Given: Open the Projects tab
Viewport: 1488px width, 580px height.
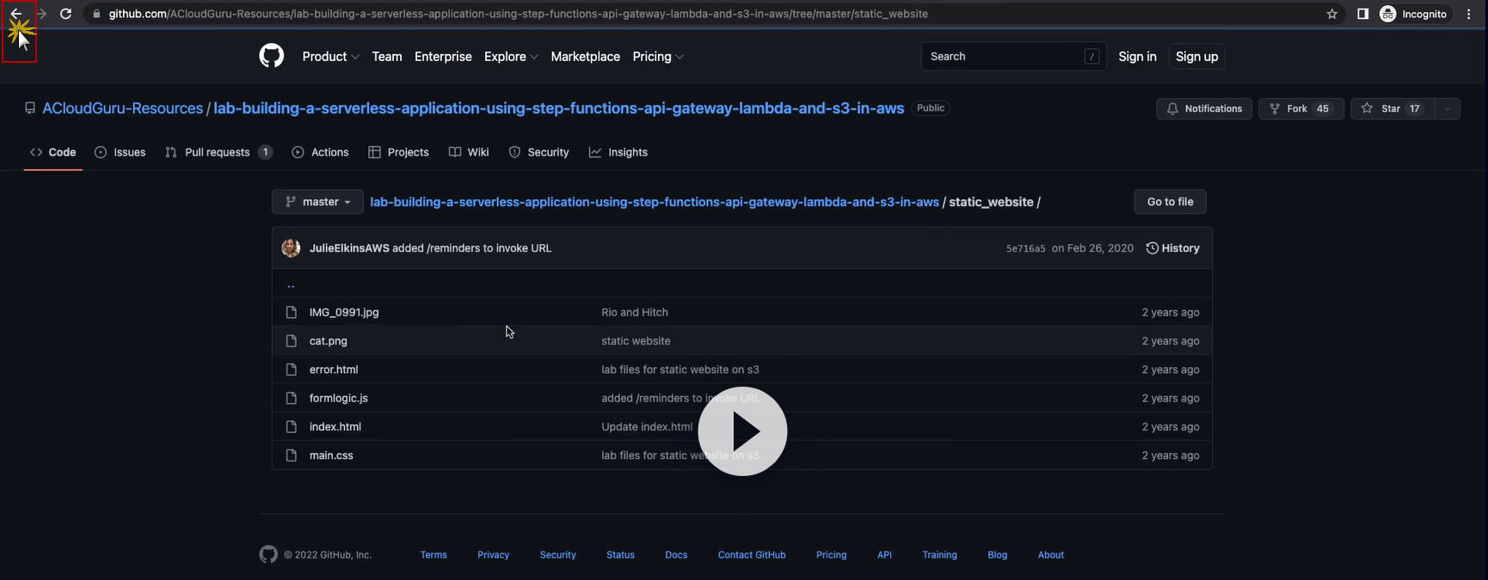Looking at the screenshot, I should (399, 152).
